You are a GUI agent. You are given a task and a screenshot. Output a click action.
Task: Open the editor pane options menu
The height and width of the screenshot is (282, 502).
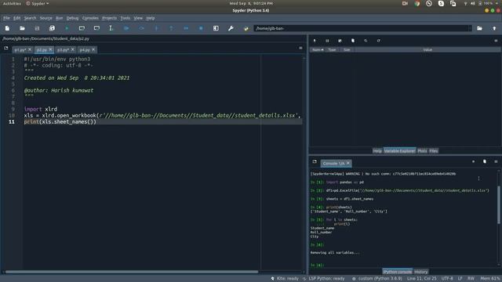[300, 48]
